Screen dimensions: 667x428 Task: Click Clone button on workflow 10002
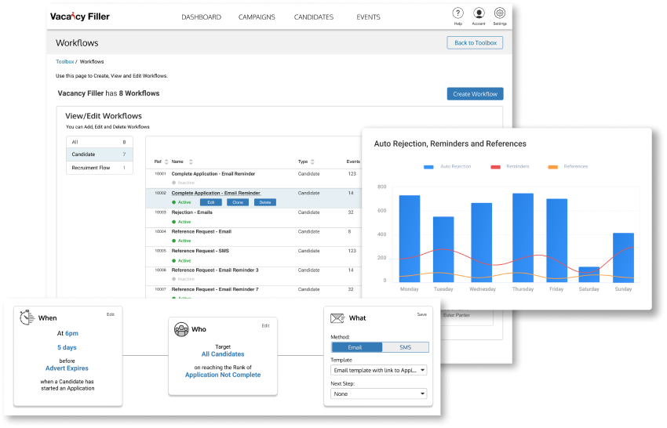pos(238,202)
